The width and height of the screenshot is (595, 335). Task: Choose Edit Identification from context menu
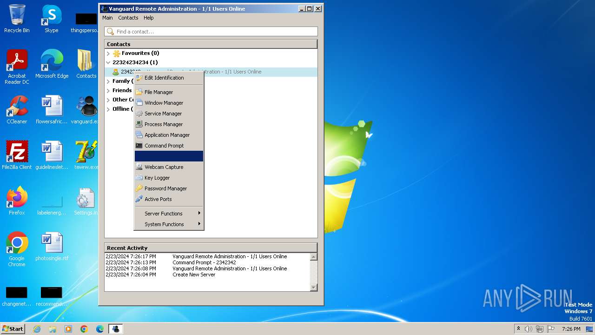click(169, 78)
